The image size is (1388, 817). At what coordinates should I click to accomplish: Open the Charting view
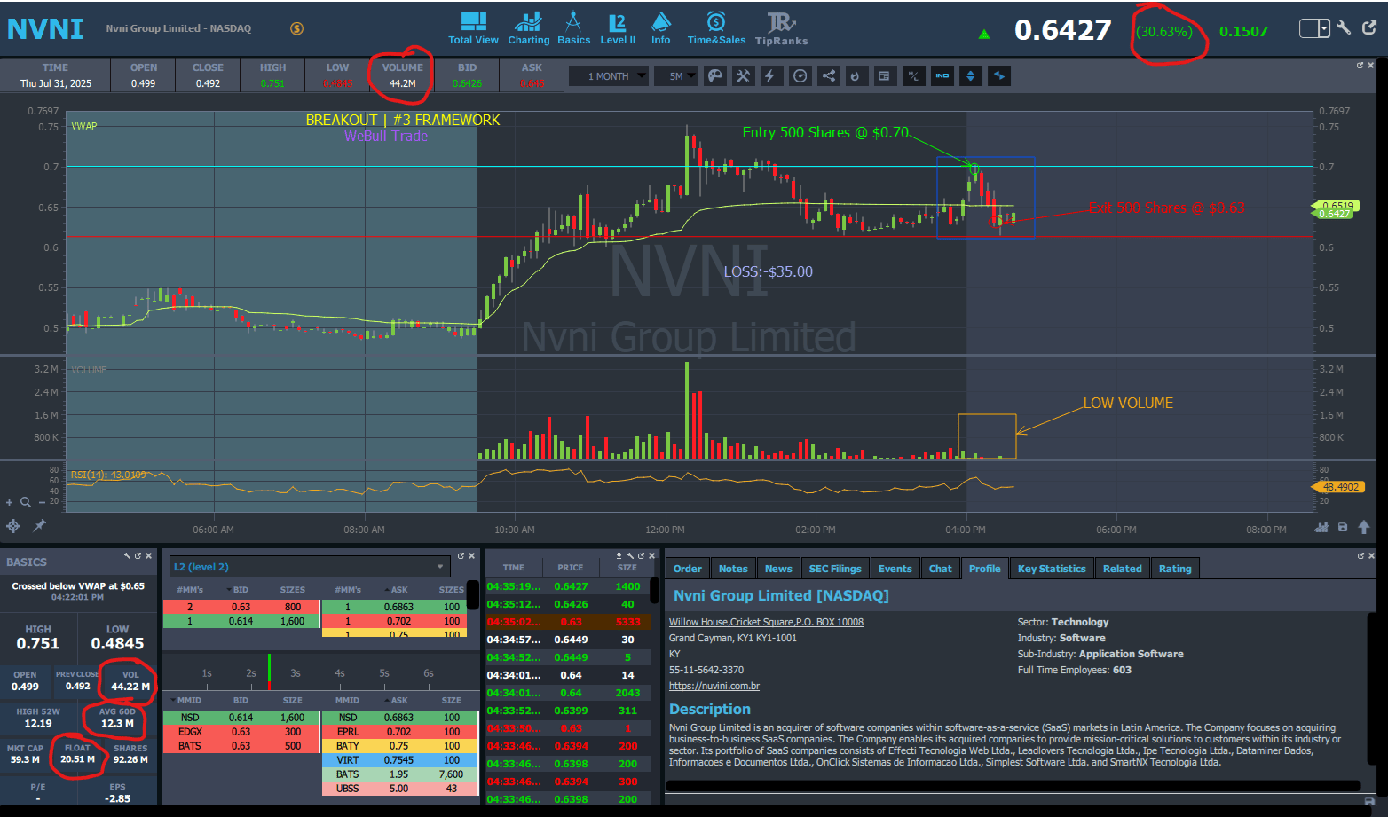coord(528,28)
